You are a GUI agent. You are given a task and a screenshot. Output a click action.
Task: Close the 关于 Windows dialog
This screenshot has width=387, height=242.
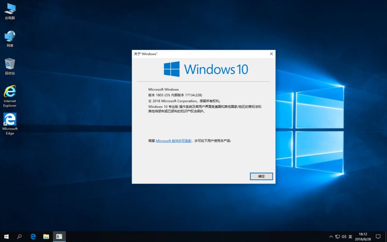(x=271, y=54)
